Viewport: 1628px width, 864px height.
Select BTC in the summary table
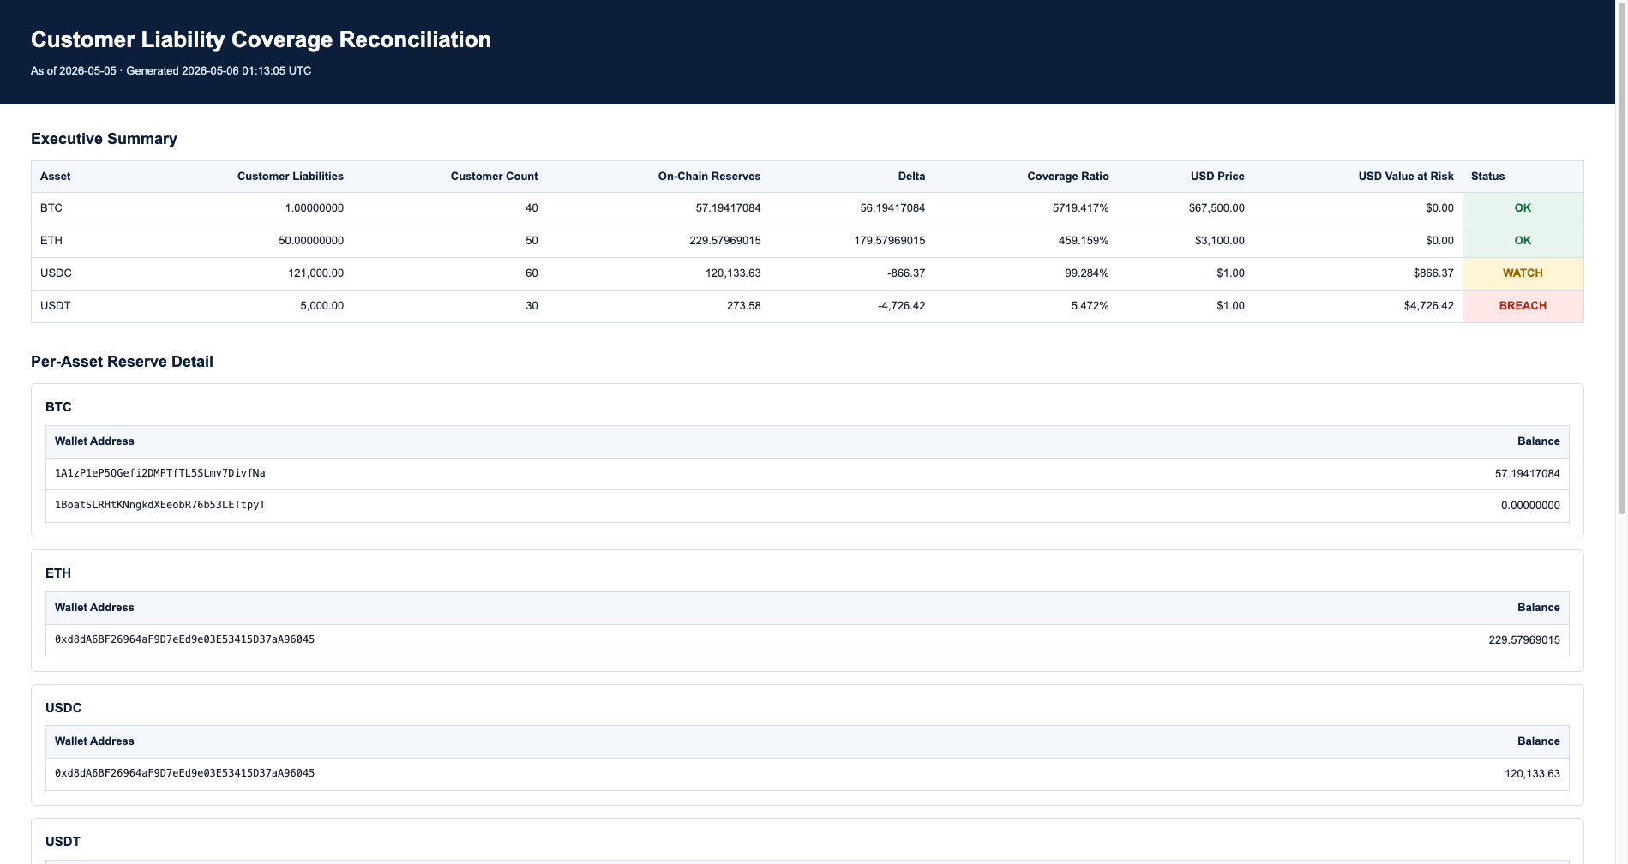point(51,208)
